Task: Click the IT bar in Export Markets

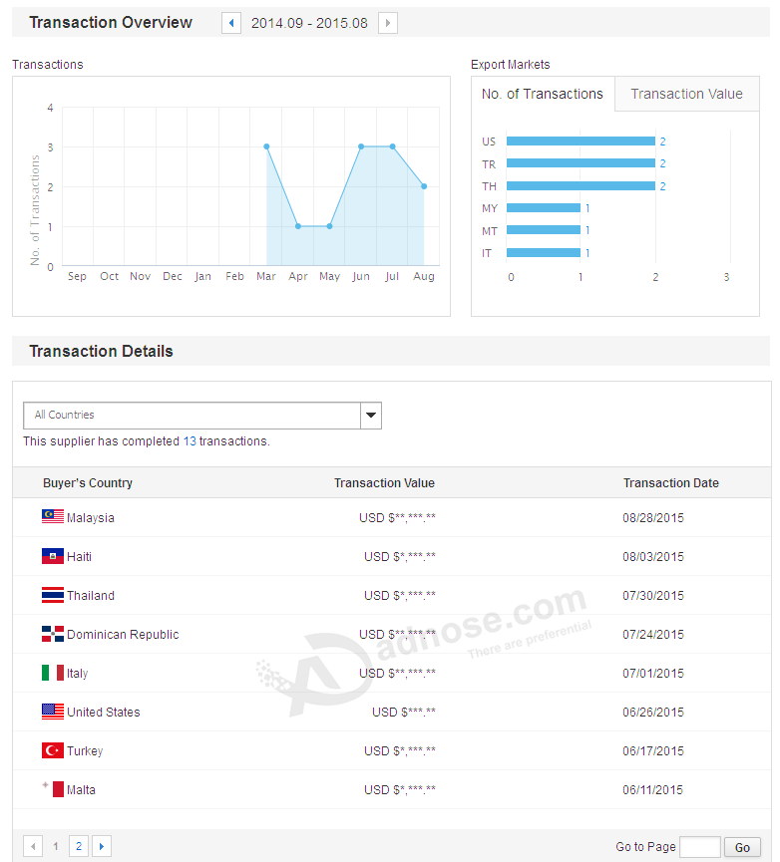Action: (x=544, y=252)
